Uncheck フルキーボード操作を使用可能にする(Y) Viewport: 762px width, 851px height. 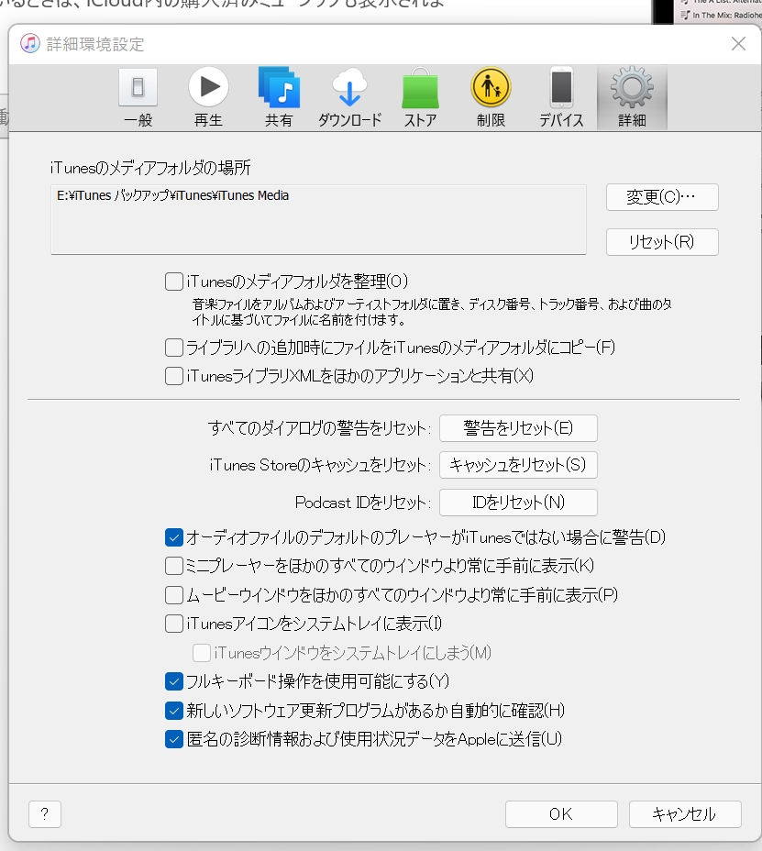pos(173,681)
